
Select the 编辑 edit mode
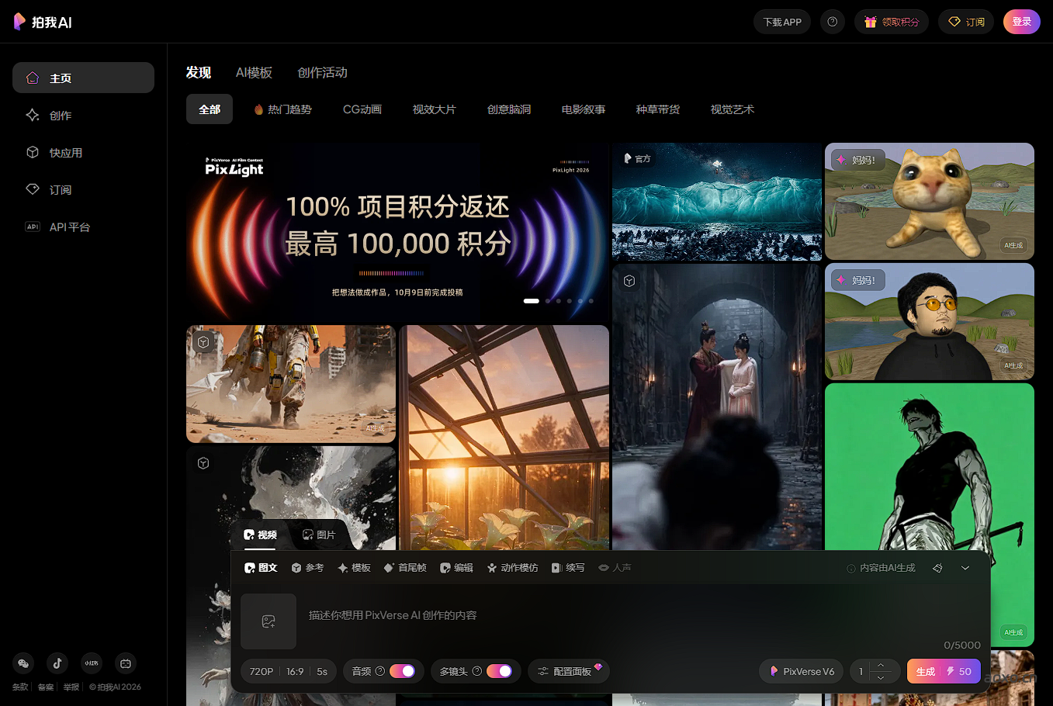point(456,568)
